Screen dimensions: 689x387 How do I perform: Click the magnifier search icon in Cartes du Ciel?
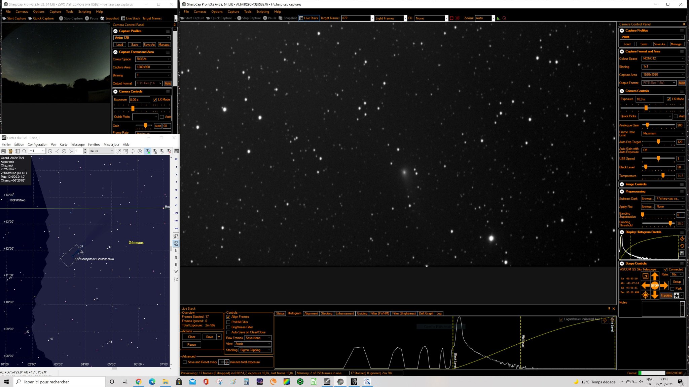pyautogui.click(x=25, y=151)
